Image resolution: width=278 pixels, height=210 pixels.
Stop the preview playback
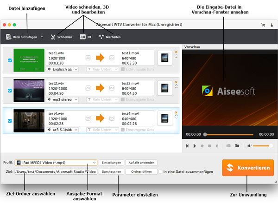209,146
